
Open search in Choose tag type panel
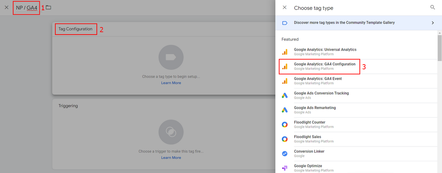coord(432,7)
